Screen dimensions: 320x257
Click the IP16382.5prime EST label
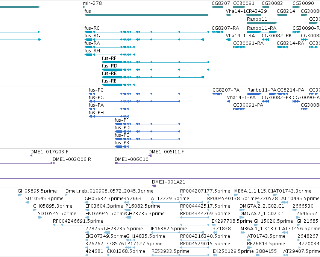169,229
